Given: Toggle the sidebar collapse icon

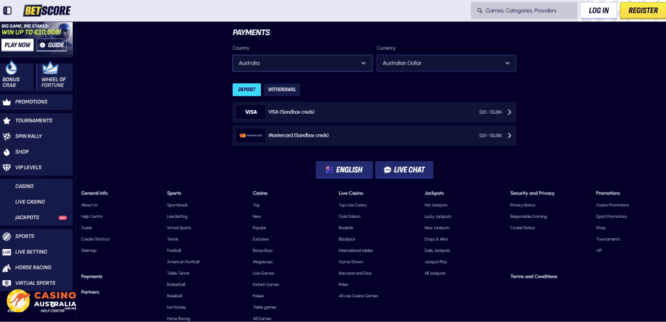Looking at the screenshot, I should (x=7, y=10).
